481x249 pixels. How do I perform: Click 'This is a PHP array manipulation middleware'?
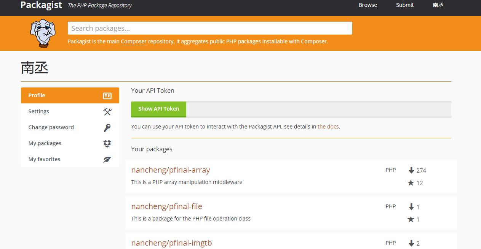pyautogui.click(x=187, y=182)
